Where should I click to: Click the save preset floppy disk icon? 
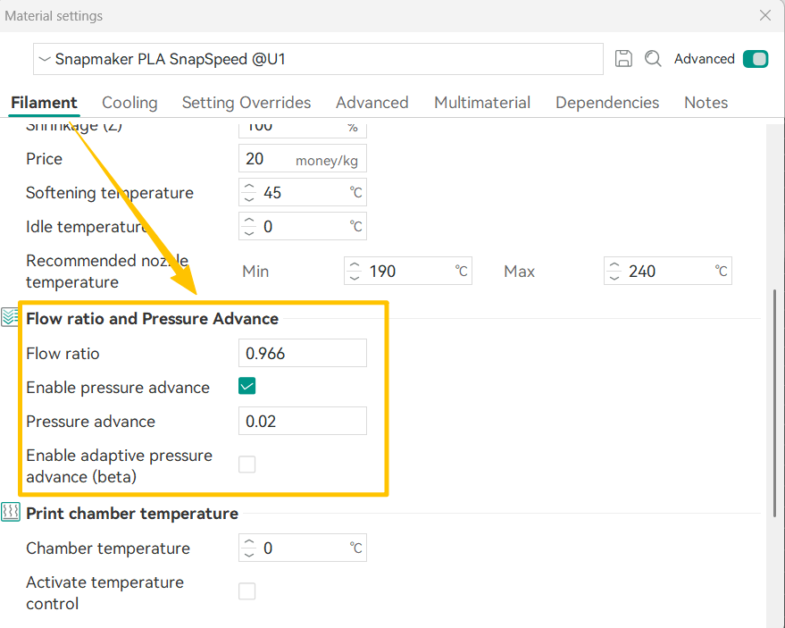point(624,59)
